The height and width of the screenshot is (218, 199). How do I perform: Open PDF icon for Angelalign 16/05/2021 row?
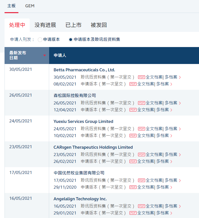tap(141, 206)
